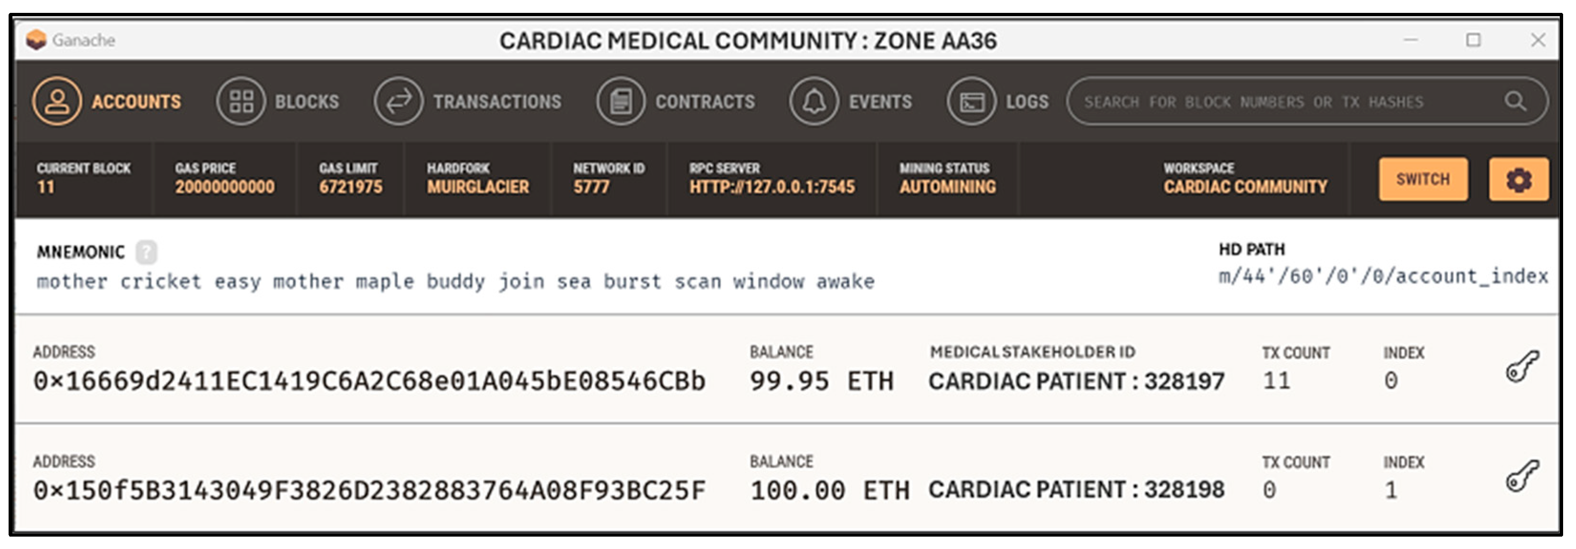
Task: Click the Blocks grid icon
Action: [x=241, y=101]
